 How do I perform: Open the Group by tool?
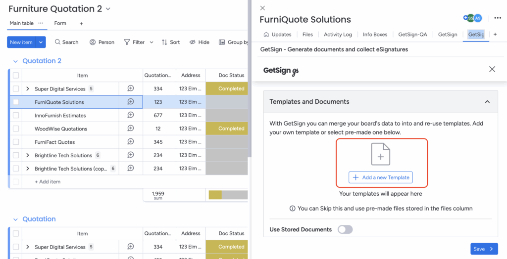tap(234, 42)
